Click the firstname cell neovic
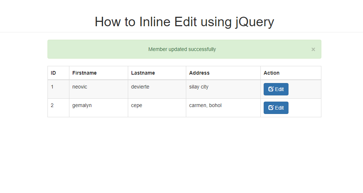 (99, 89)
